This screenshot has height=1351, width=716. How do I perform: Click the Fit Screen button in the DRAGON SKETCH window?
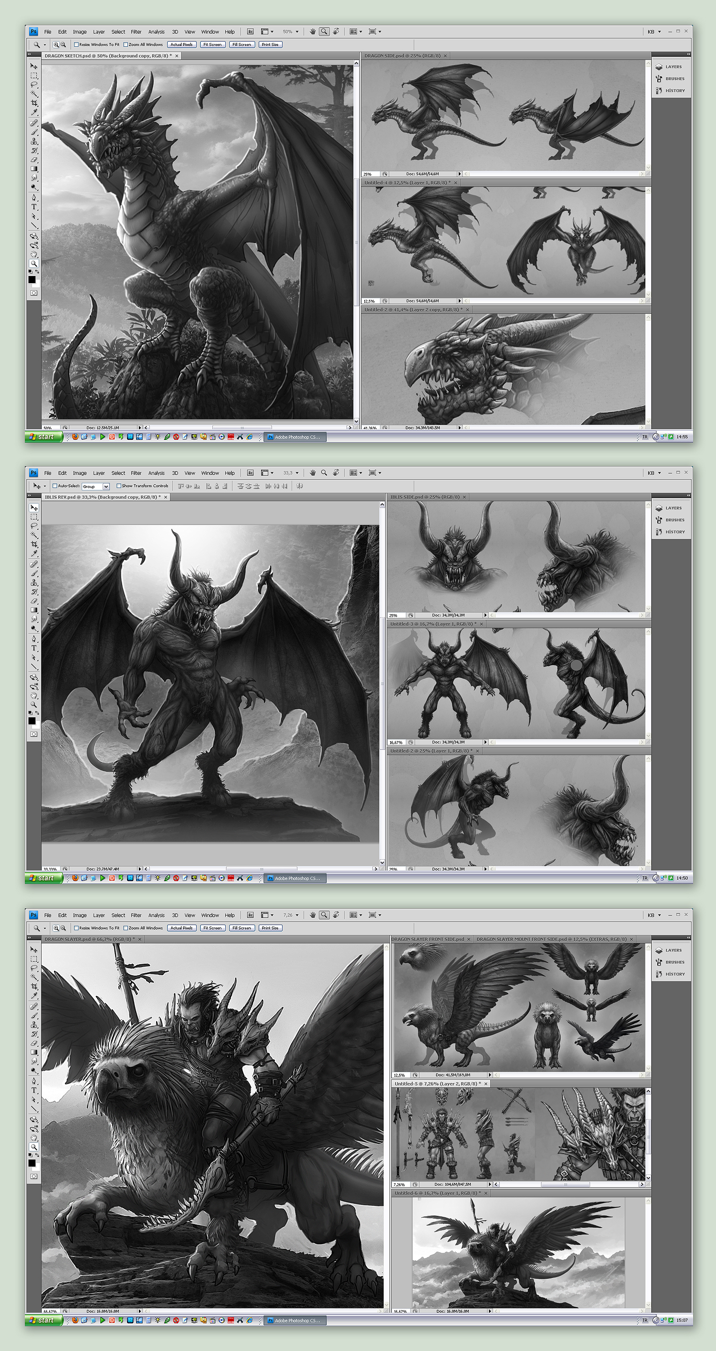pos(212,44)
